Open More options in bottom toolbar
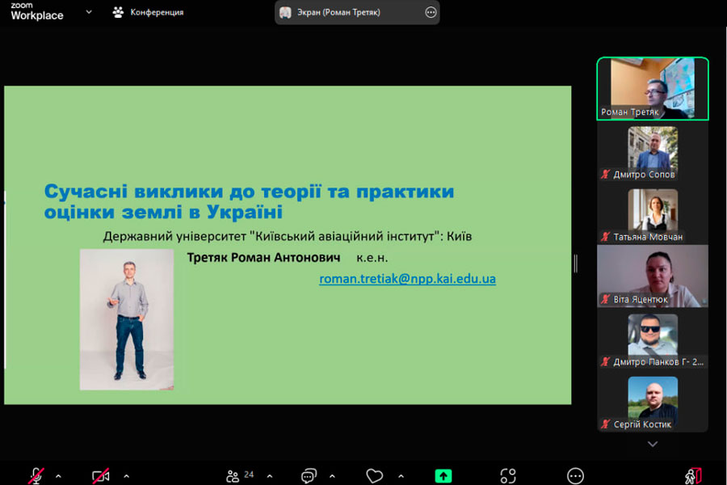Viewport: 727px width, 485px height. point(575,476)
